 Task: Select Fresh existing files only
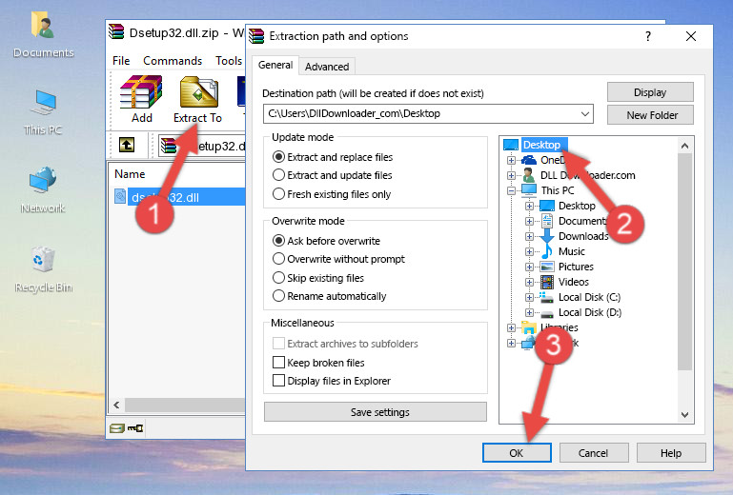[332, 194]
